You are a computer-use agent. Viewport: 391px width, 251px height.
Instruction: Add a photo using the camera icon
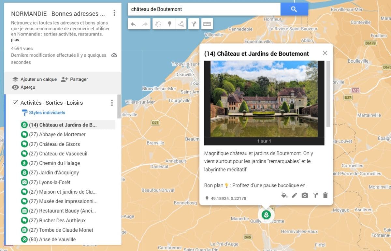(305, 195)
